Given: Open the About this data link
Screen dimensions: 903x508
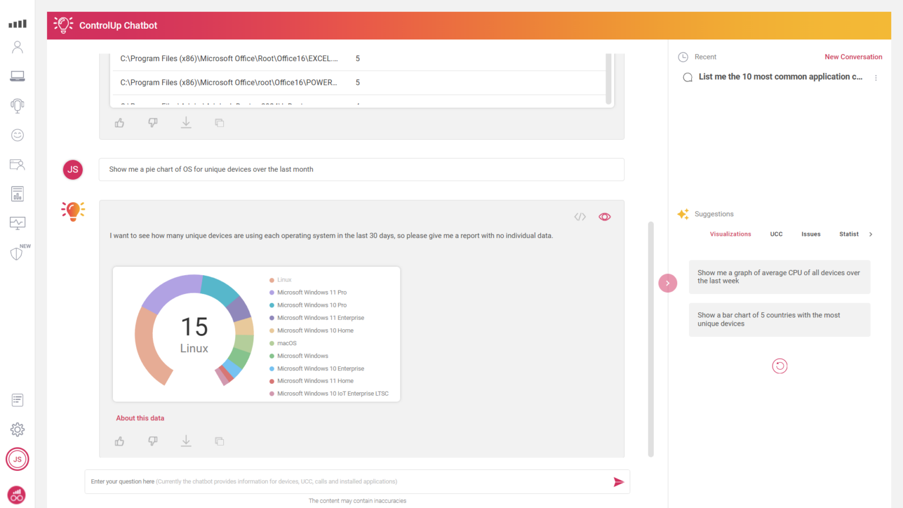Looking at the screenshot, I should [x=140, y=417].
